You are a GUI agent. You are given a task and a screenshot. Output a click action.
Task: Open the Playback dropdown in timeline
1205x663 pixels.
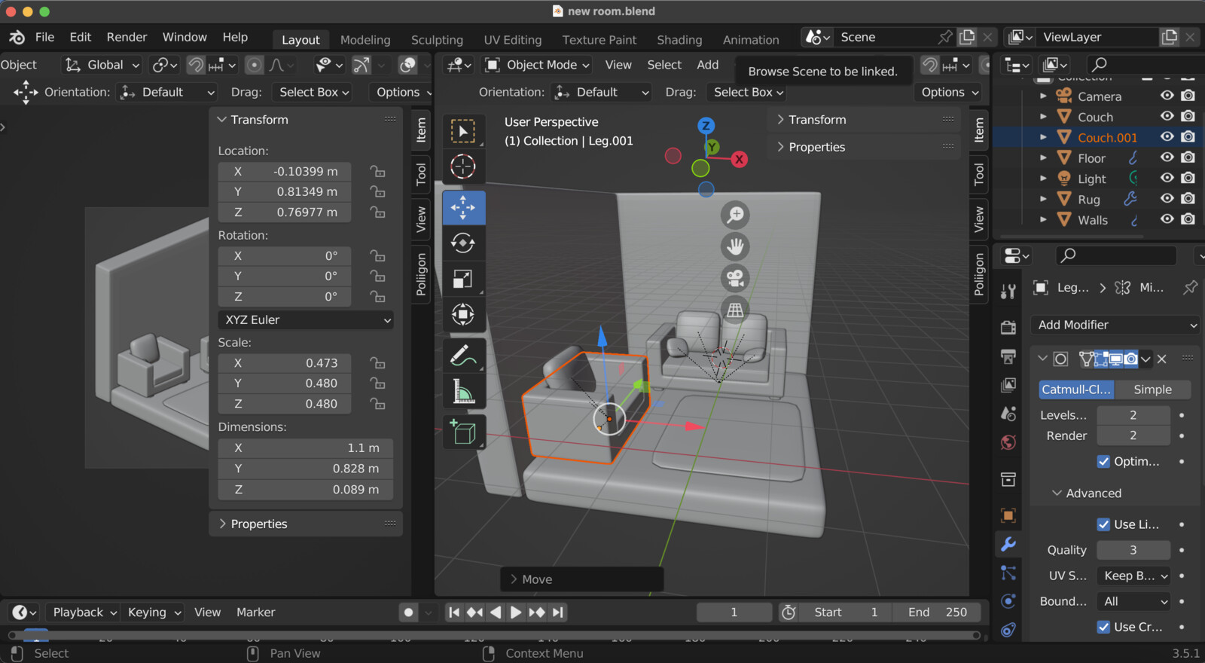(x=83, y=613)
